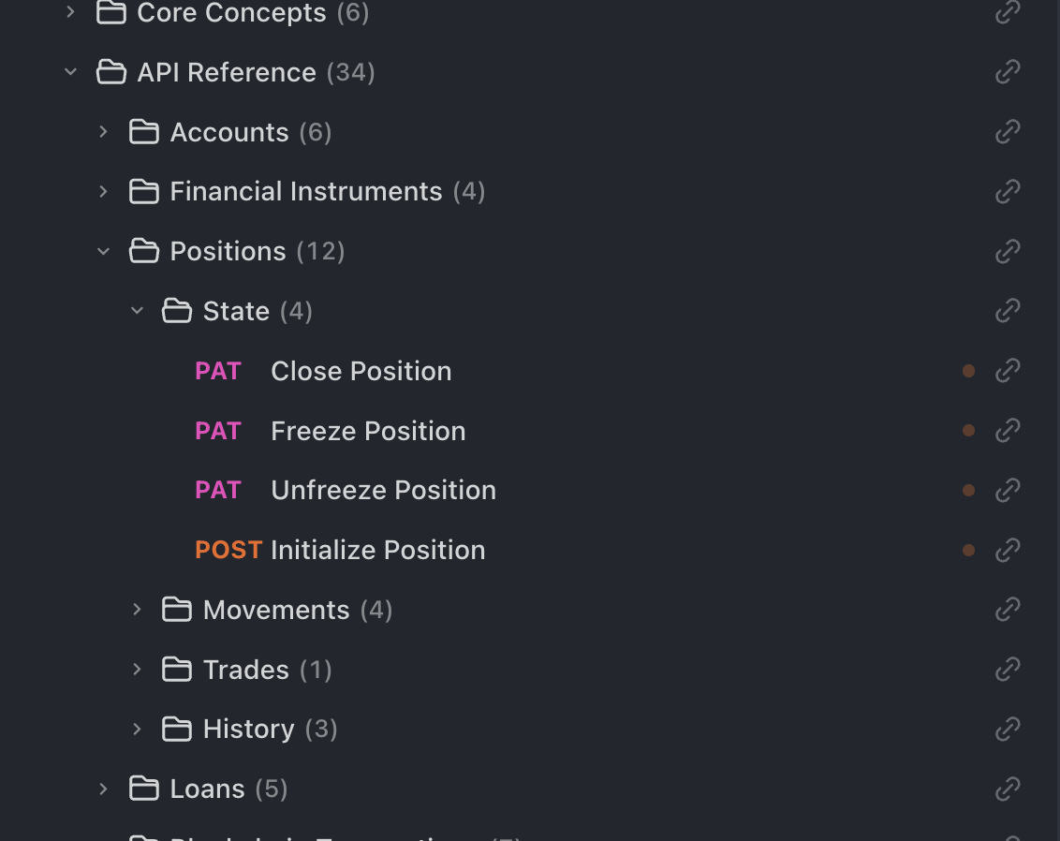Click link icon on Initialize Position row

click(1008, 550)
